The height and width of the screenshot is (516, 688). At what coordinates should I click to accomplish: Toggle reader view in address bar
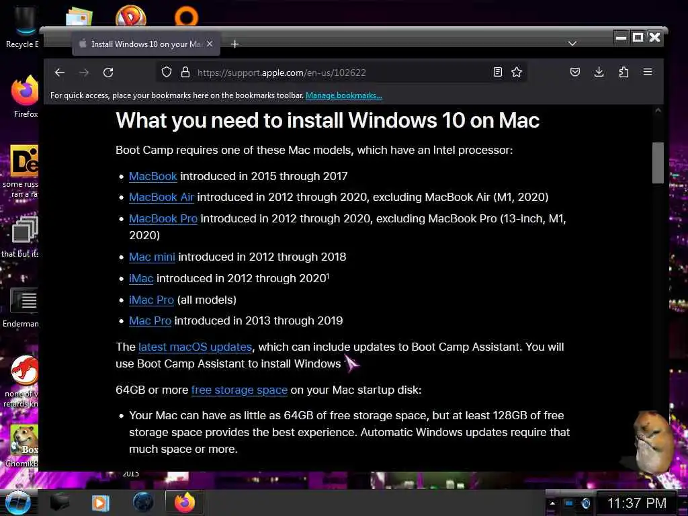pyautogui.click(x=498, y=72)
